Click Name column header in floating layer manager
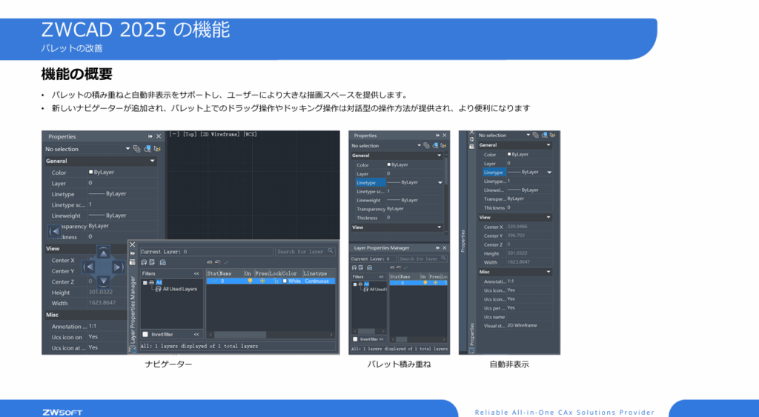 231,273
